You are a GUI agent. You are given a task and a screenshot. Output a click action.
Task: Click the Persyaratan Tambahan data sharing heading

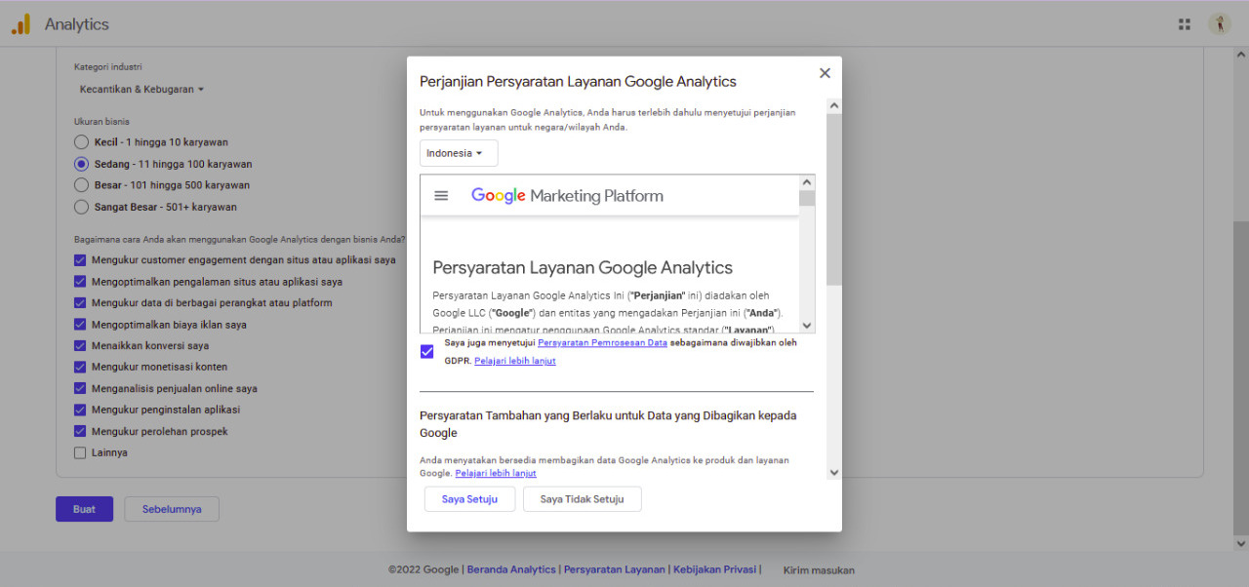(x=608, y=424)
